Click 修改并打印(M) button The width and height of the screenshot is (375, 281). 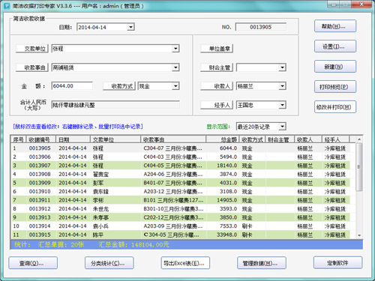coord(335,107)
